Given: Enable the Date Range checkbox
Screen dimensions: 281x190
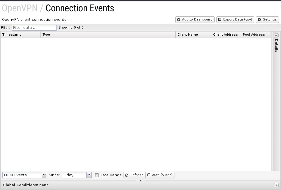Looking at the screenshot, I should click(96, 175).
